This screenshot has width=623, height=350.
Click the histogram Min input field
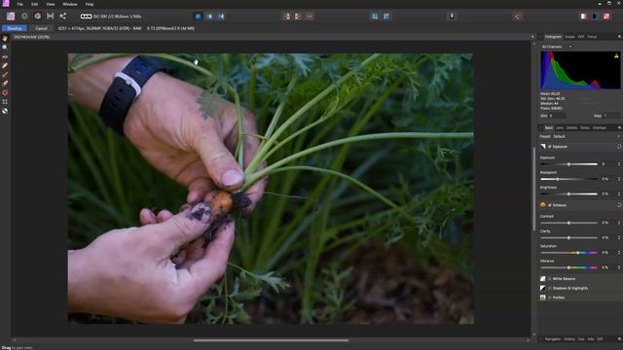558,116
